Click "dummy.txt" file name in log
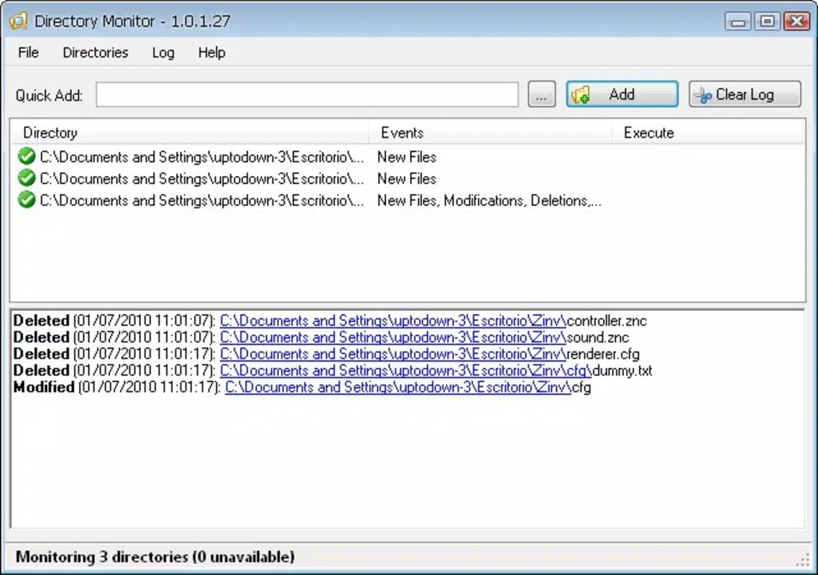This screenshot has width=818, height=575. pos(622,370)
